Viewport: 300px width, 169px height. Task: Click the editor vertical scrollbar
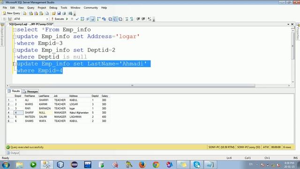[292, 46]
